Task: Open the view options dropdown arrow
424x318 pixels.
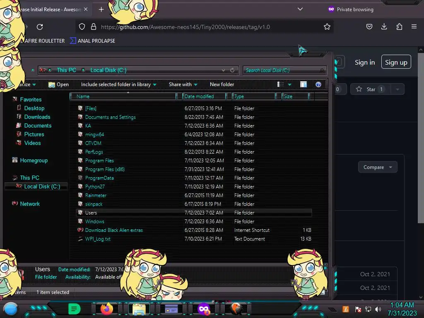Action: point(289,84)
